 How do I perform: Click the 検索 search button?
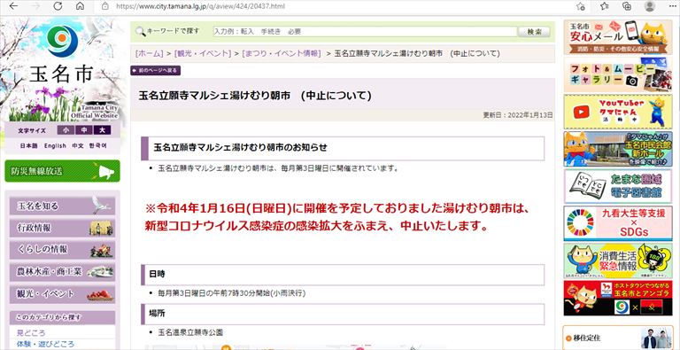pyautogui.click(x=534, y=32)
